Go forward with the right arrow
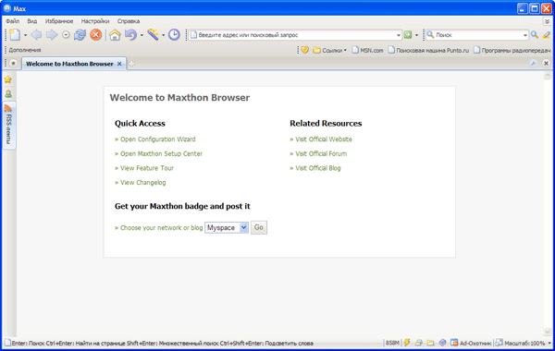 [52, 35]
